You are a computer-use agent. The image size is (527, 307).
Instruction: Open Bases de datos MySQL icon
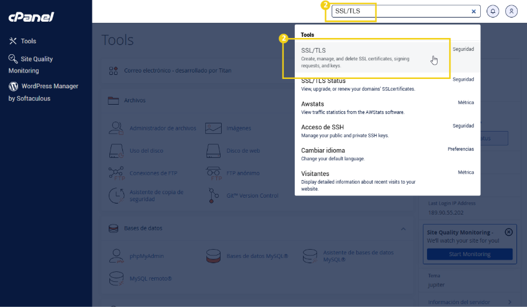[214, 256]
